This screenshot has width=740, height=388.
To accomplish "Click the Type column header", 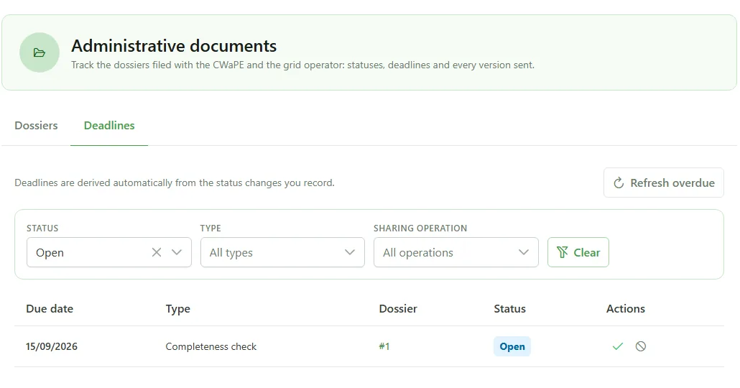I will (x=178, y=309).
